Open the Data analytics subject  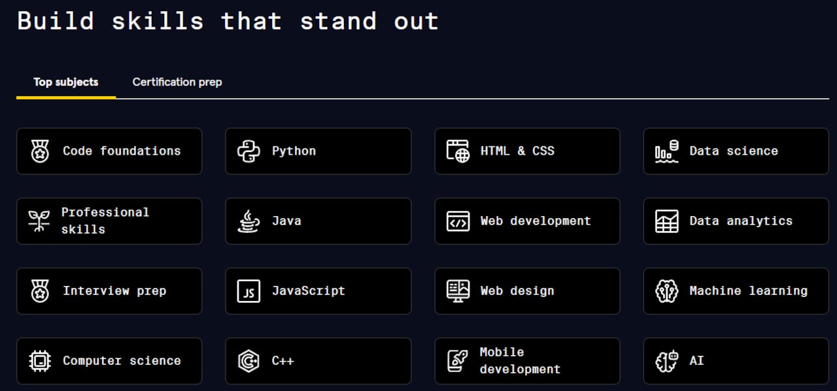click(736, 221)
